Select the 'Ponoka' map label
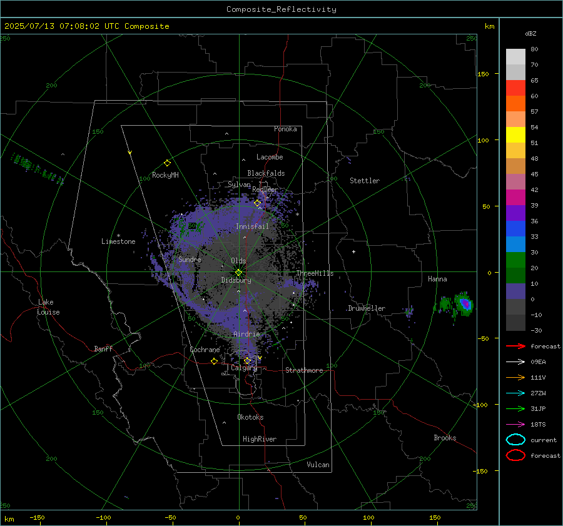 point(285,129)
